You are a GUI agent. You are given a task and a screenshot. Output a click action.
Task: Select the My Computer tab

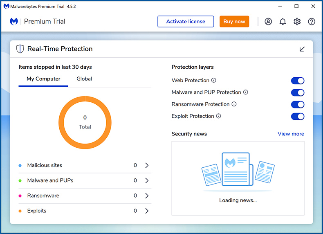click(x=43, y=79)
